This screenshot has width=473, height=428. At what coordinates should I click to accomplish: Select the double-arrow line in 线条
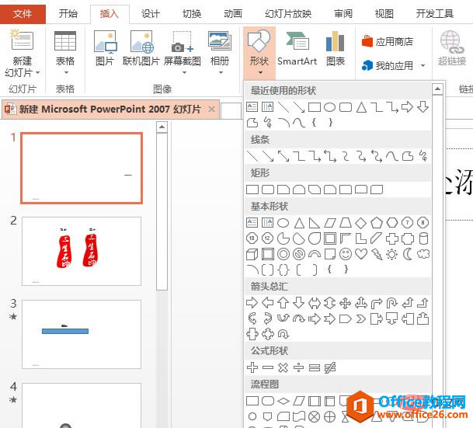(283, 156)
